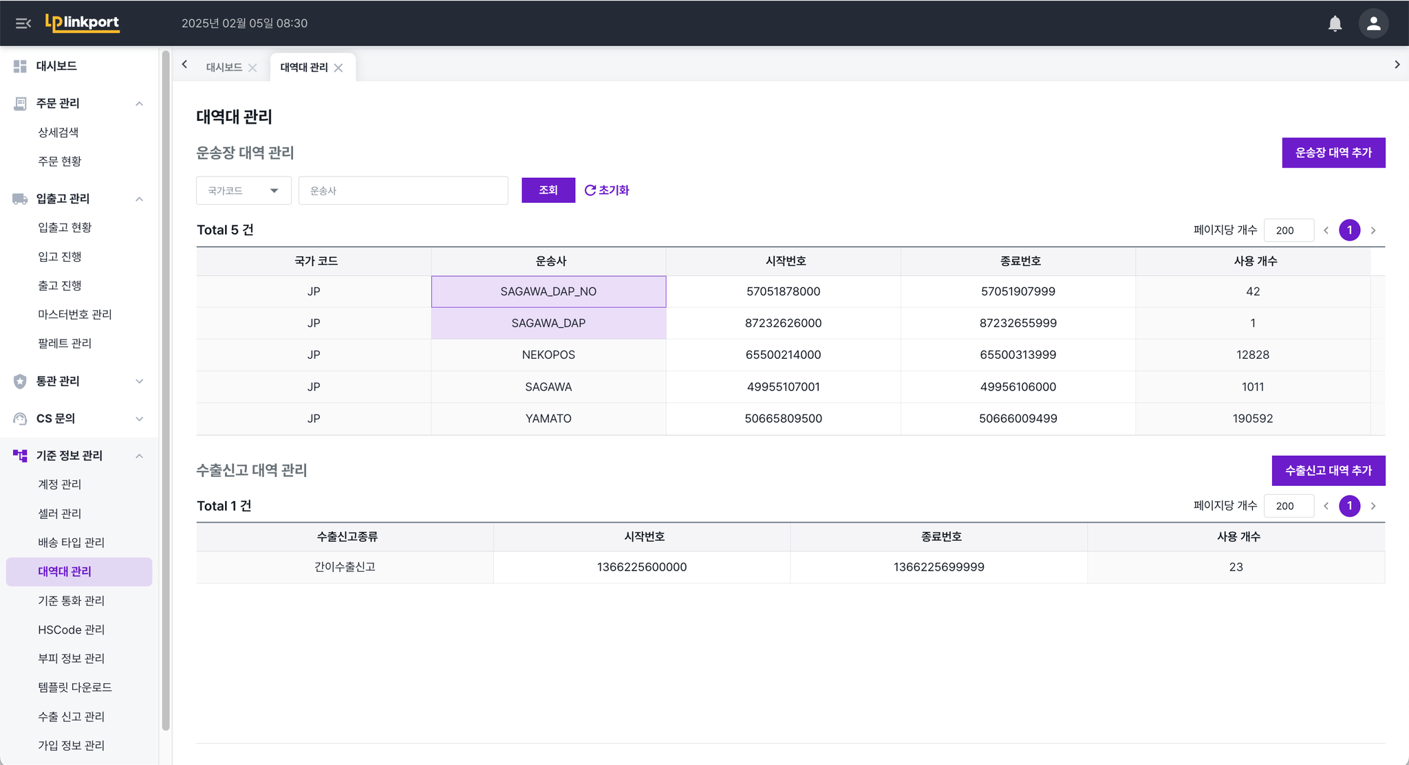The width and height of the screenshot is (1409, 765).
Task: Click end number 65500313999
Action: tap(1018, 355)
